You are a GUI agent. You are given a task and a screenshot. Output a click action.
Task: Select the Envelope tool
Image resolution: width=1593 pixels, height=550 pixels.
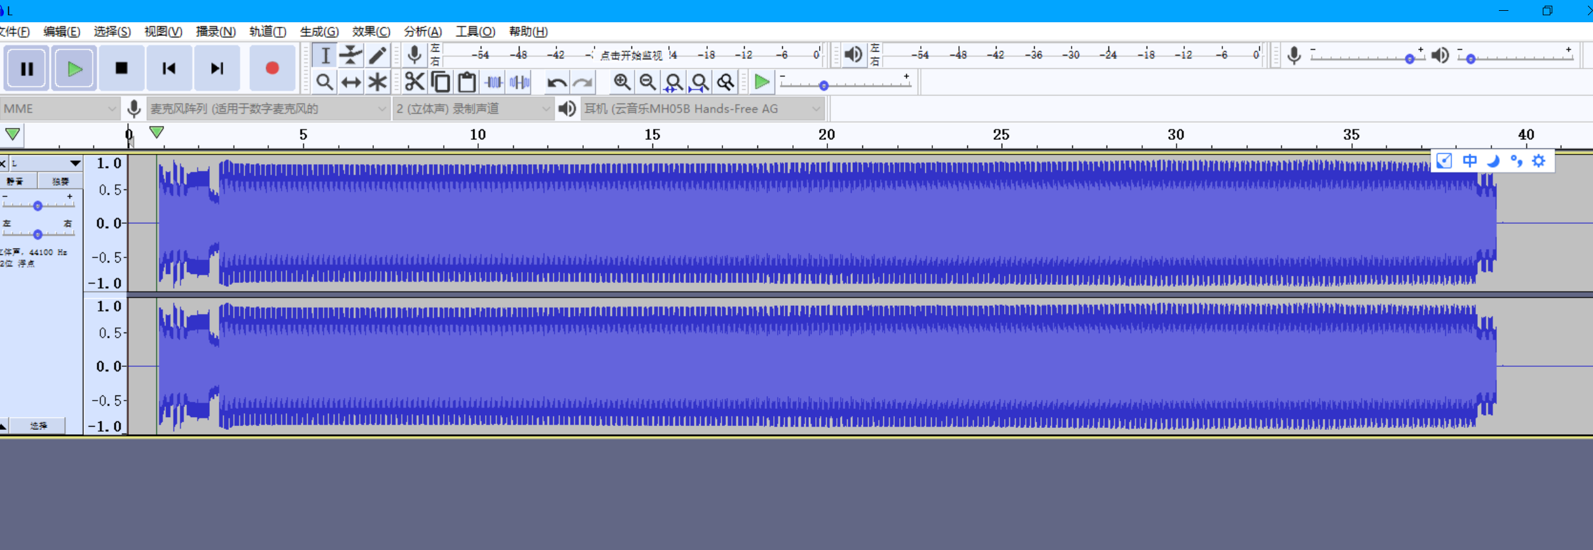[x=351, y=55]
